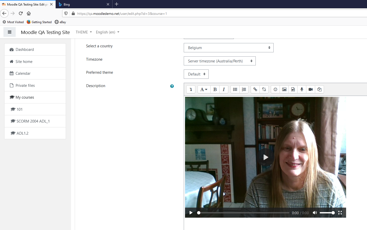Open the Preferred theme dropdown
Viewport: 367px width, 230px height.
tap(196, 74)
